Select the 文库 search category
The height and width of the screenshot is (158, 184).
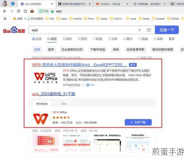(113, 39)
